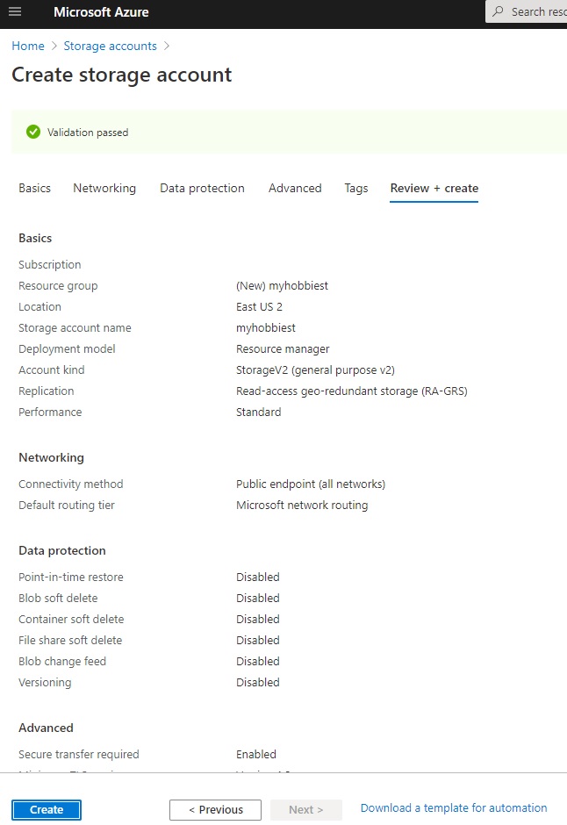Click the Advanced section heading
This screenshot has height=825, width=567.
46,728
